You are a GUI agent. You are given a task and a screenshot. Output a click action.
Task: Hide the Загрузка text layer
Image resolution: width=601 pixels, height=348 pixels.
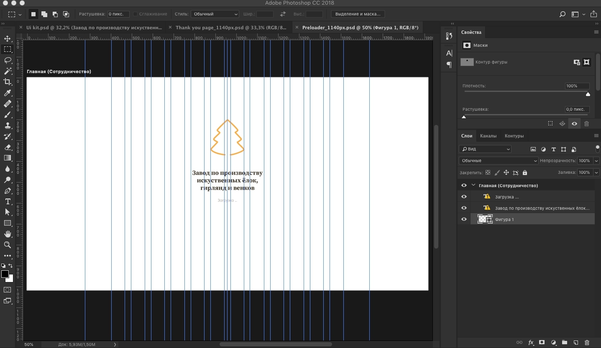coord(464,197)
